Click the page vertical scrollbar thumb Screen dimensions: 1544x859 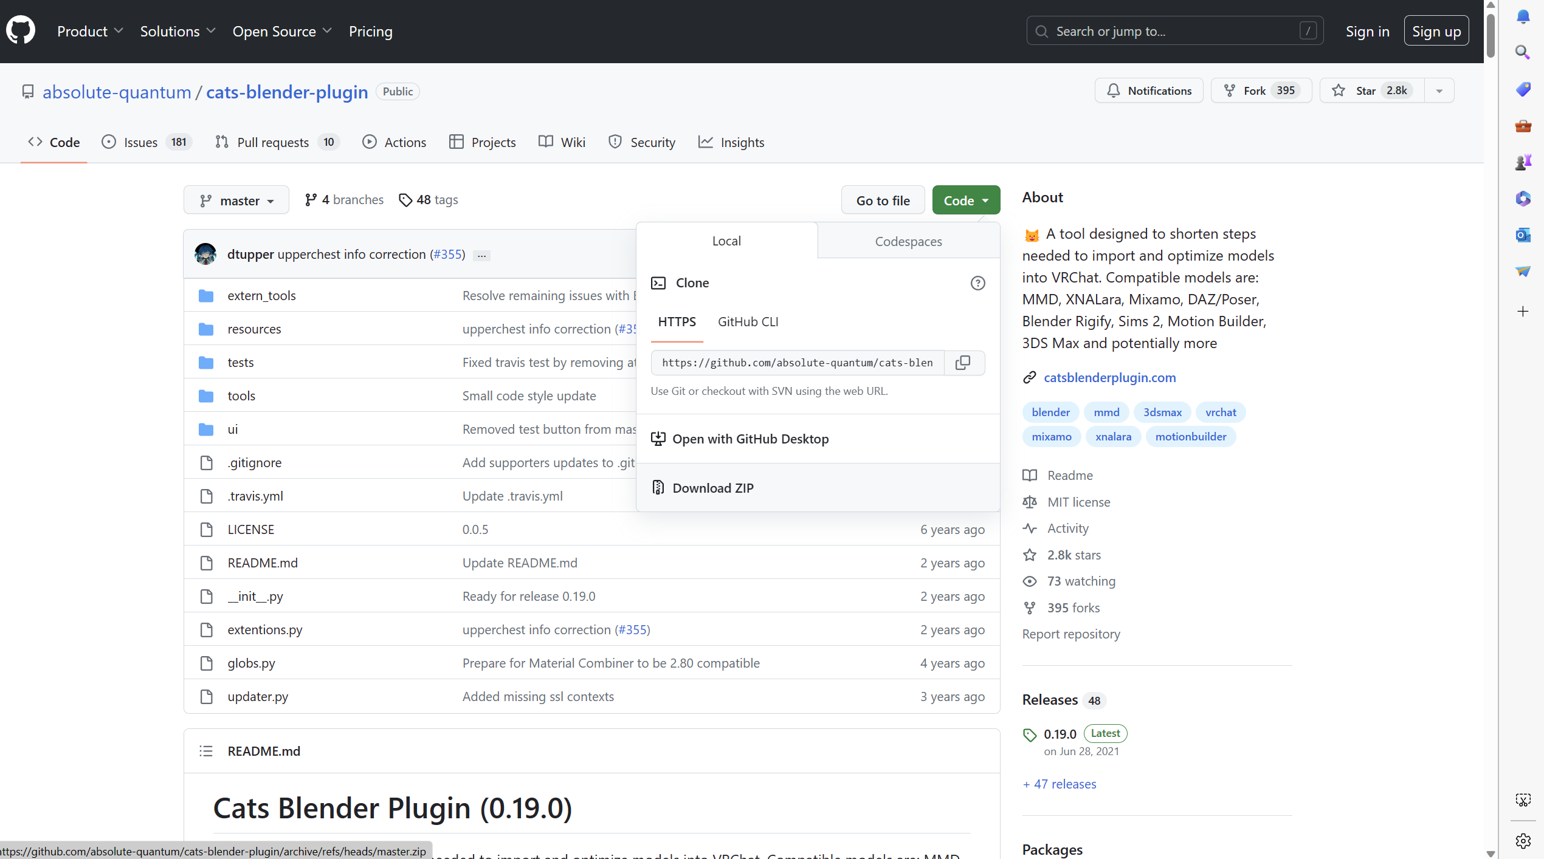click(x=1491, y=36)
